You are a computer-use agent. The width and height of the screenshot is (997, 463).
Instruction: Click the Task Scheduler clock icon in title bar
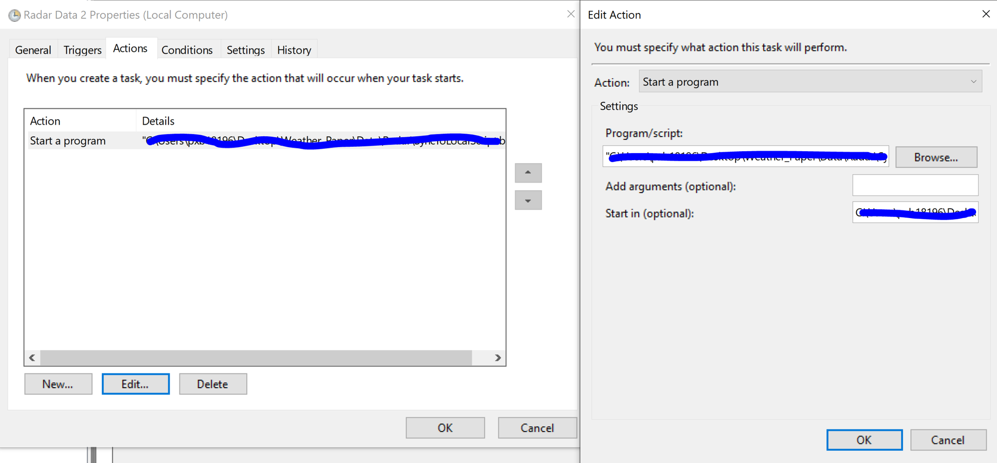pyautogui.click(x=13, y=14)
